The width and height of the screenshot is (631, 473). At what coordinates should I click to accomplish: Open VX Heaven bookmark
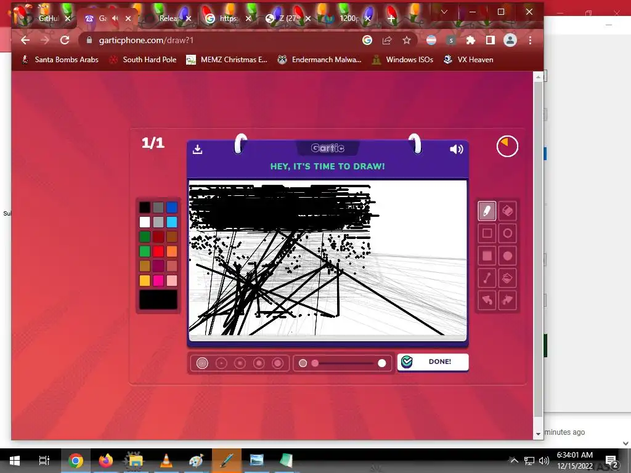pos(468,60)
